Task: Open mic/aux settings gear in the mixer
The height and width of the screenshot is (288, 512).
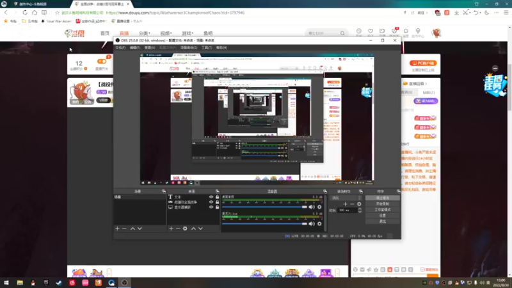Action: click(x=319, y=223)
